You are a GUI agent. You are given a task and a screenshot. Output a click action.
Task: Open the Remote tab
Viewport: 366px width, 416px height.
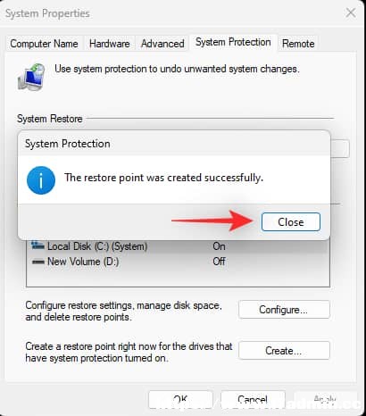[298, 44]
